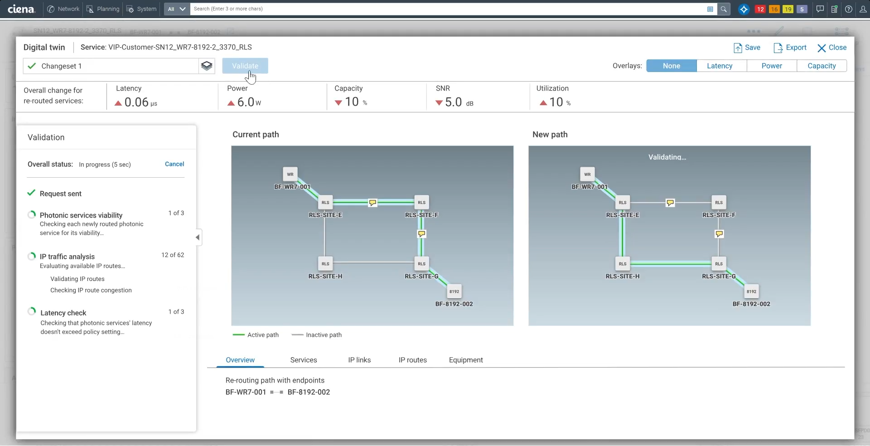Select the Power overlay option

click(772, 66)
